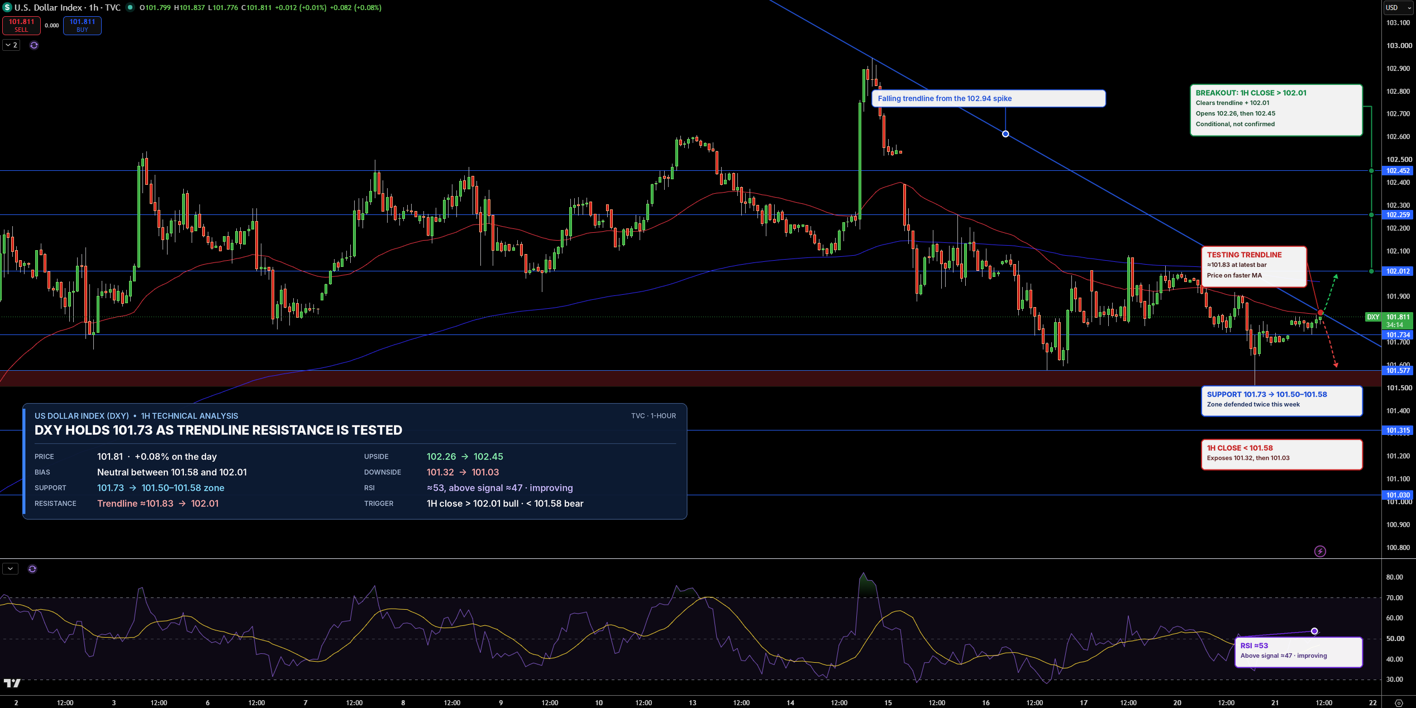Viewport: 1416px width, 708px height.
Task: Click the C101.811 close value in header
Action: click(x=256, y=7)
